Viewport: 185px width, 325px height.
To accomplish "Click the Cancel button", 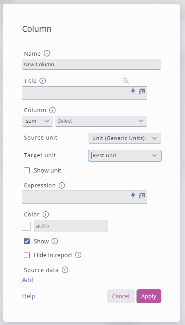I will point(121,296).
